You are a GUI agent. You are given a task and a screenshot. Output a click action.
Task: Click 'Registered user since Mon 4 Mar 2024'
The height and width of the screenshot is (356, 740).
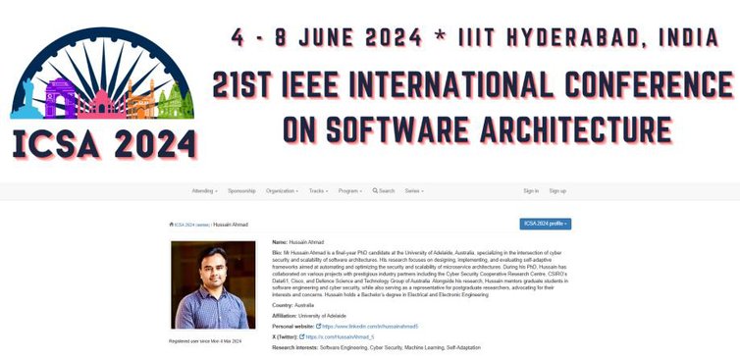(205, 341)
